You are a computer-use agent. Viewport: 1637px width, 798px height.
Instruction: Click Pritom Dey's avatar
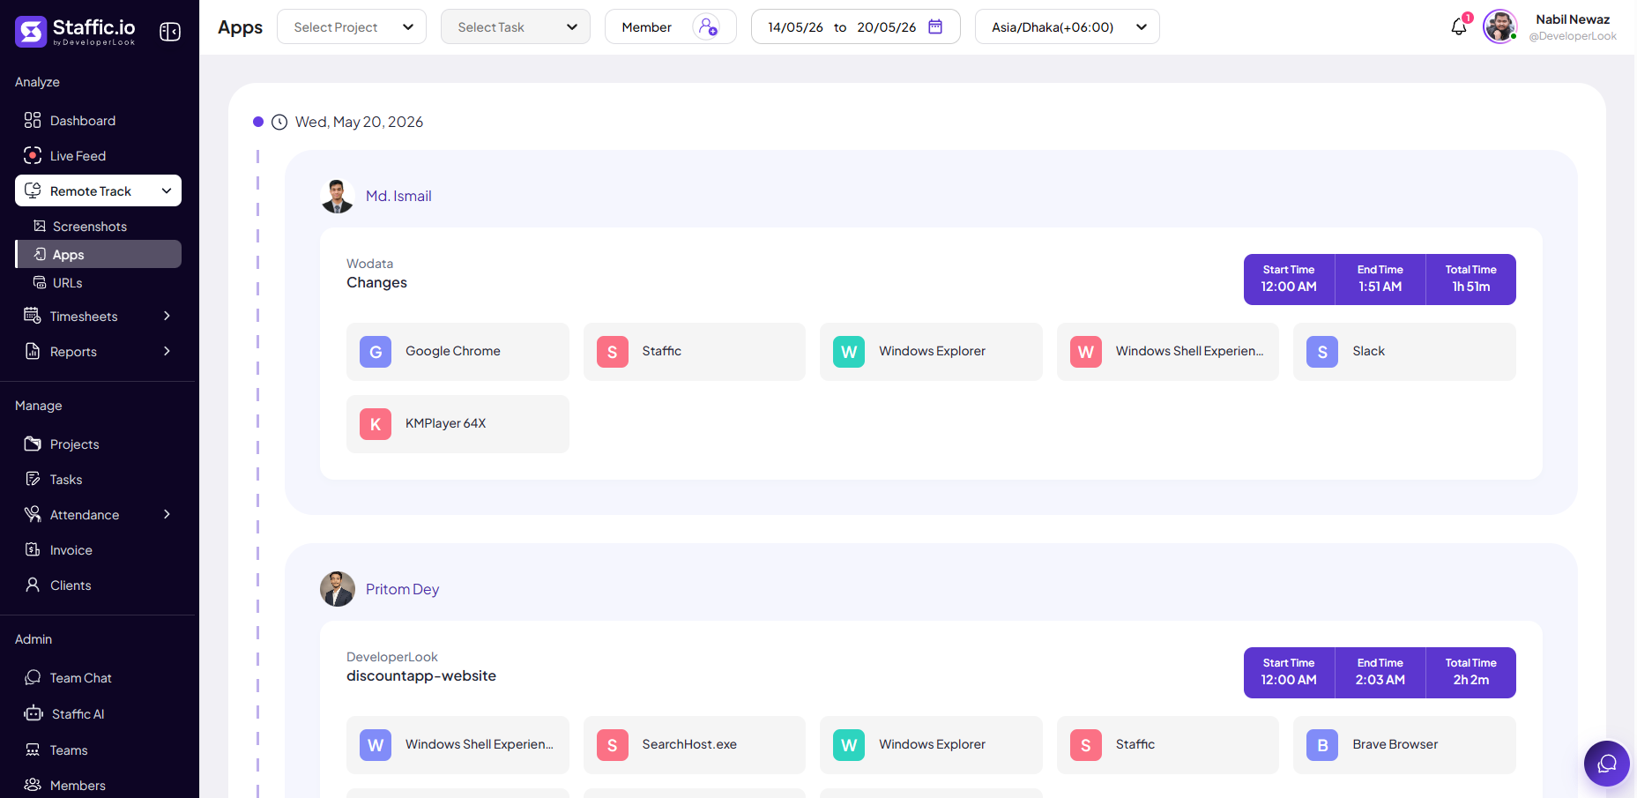[x=338, y=589]
